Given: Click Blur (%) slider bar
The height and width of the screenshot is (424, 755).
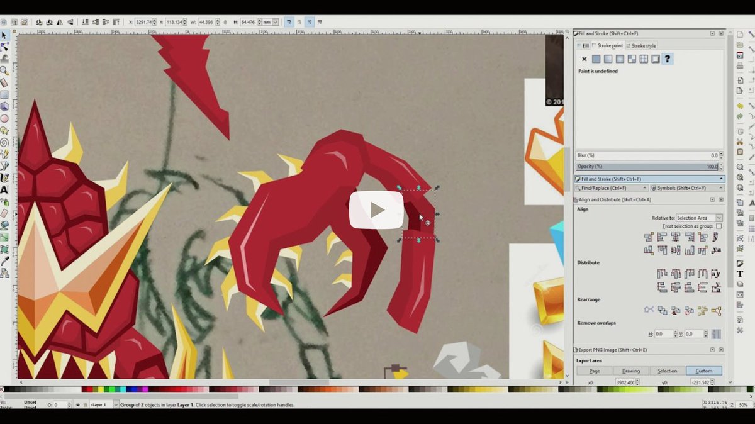Looking at the screenshot, I should click(x=647, y=155).
